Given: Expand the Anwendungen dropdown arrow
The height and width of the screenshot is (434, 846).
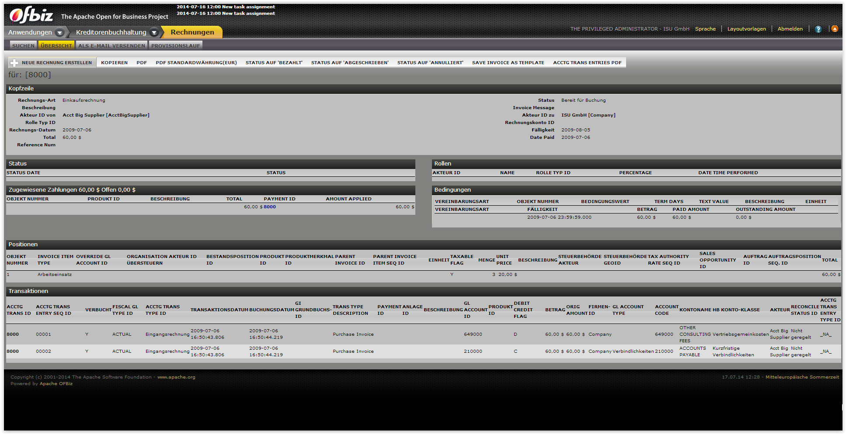Looking at the screenshot, I should pyautogui.click(x=60, y=32).
